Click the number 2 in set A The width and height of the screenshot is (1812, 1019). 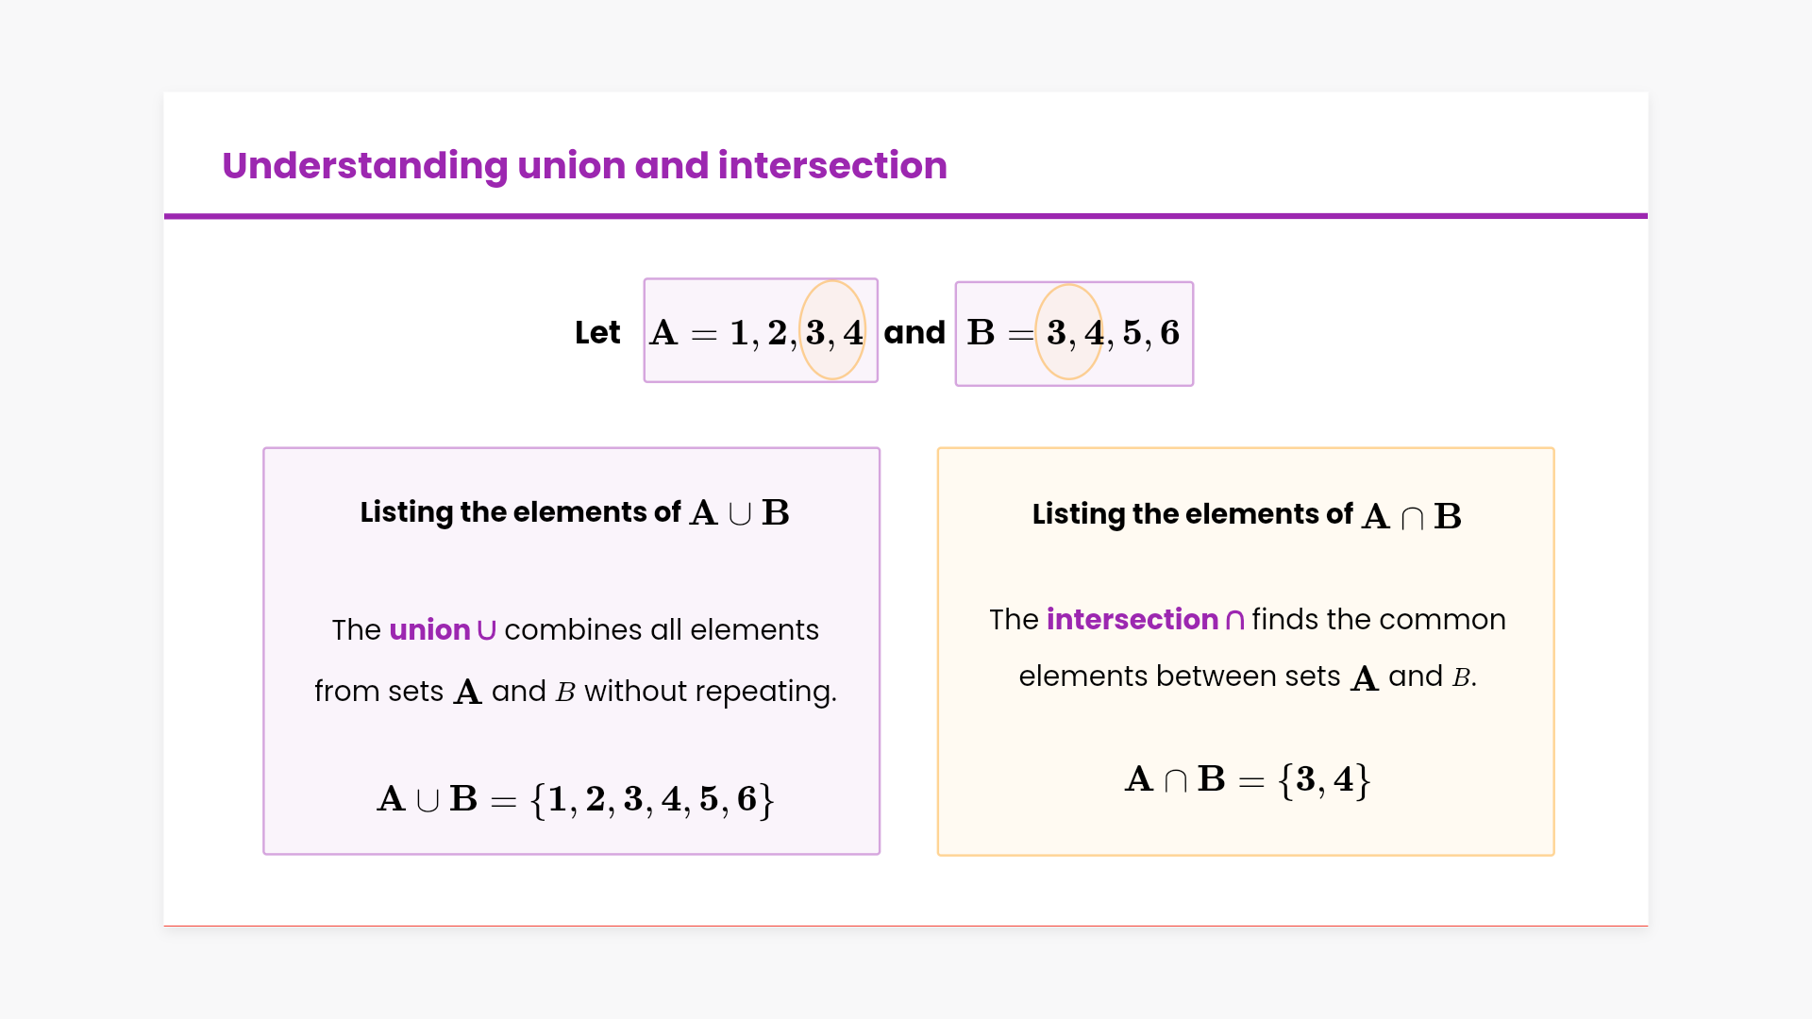(777, 333)
